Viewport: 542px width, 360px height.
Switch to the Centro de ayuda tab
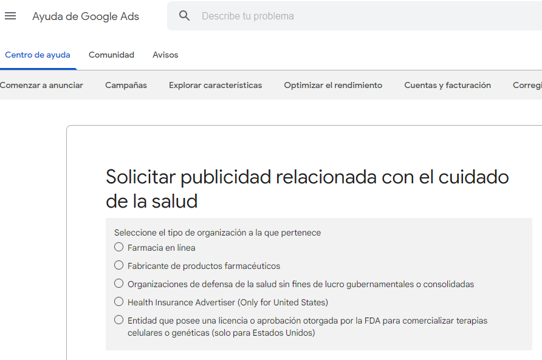(x=38, y=55)
